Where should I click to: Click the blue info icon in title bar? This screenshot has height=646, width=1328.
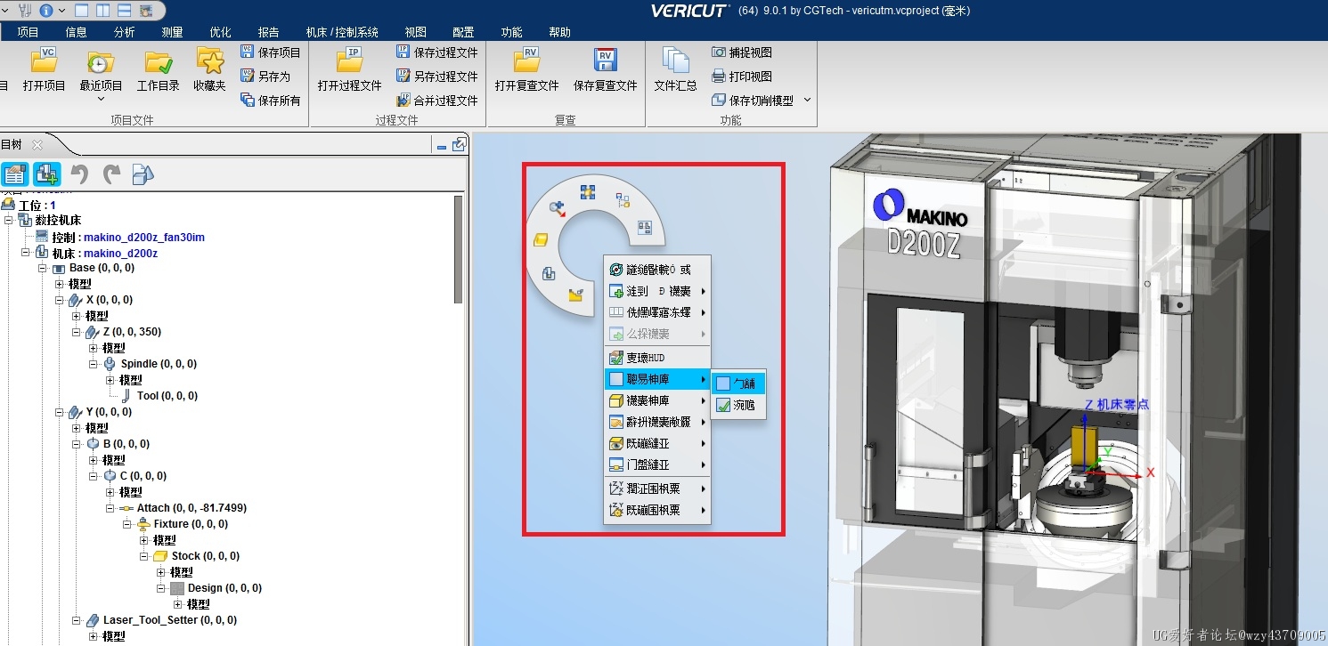point(45,11)
